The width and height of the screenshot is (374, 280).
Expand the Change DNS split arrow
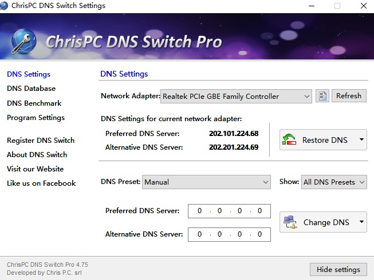tap(361, 222)
